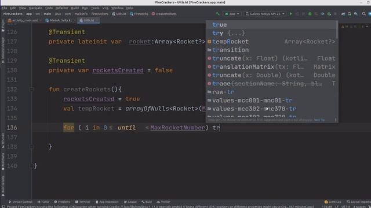Click the fold end marker at line 140
Image resolution: width=371 pixels, height=208 pixels.
pos(31,166)
